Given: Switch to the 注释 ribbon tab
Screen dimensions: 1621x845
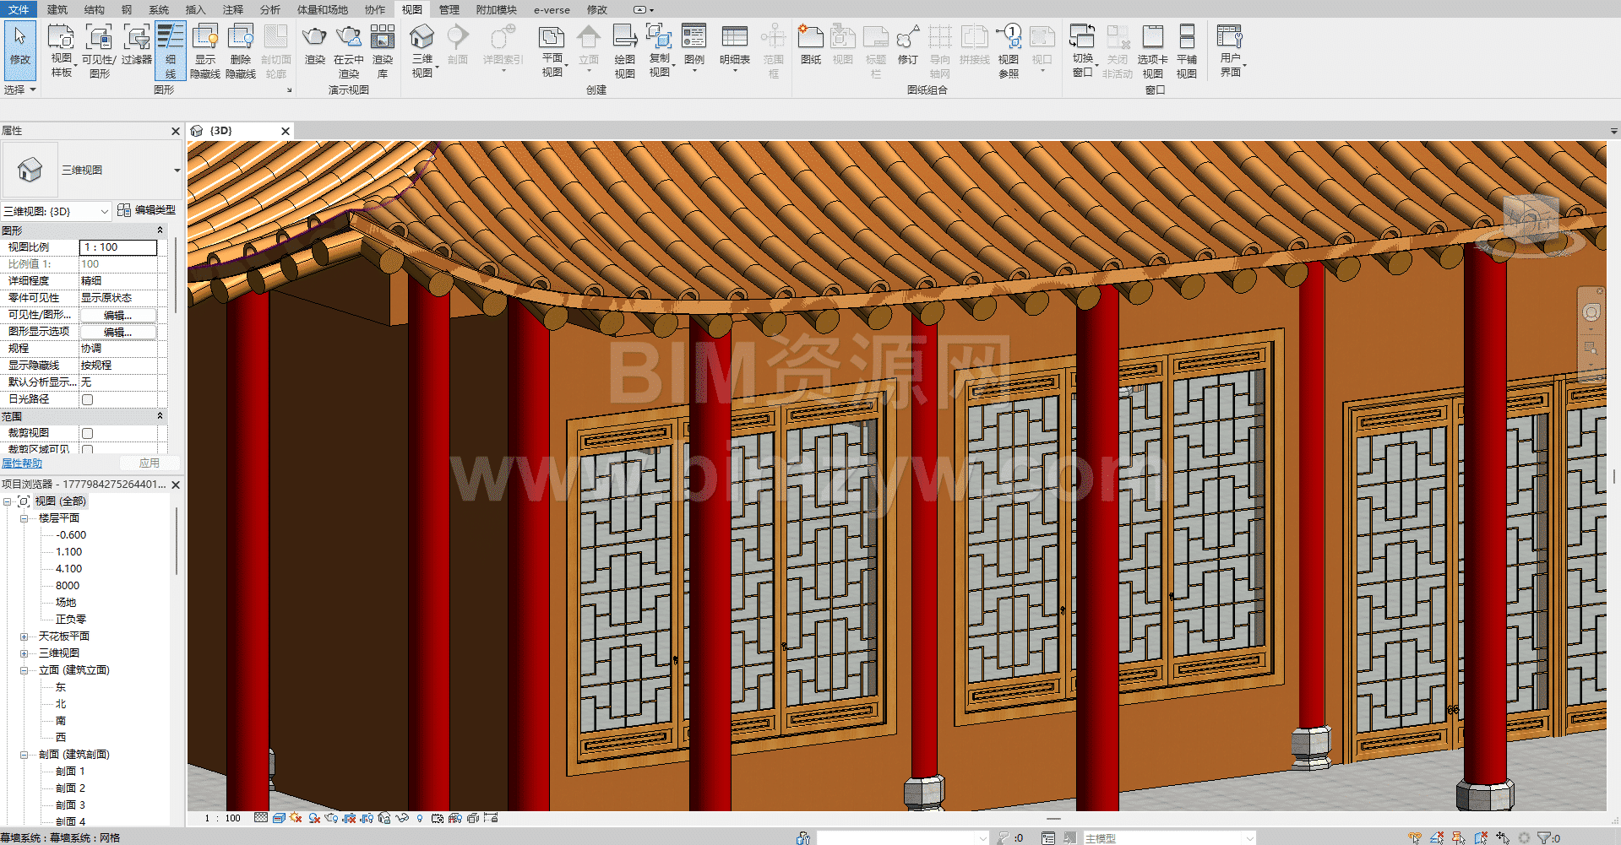Looking at the screenshot, I should point(233,9).
